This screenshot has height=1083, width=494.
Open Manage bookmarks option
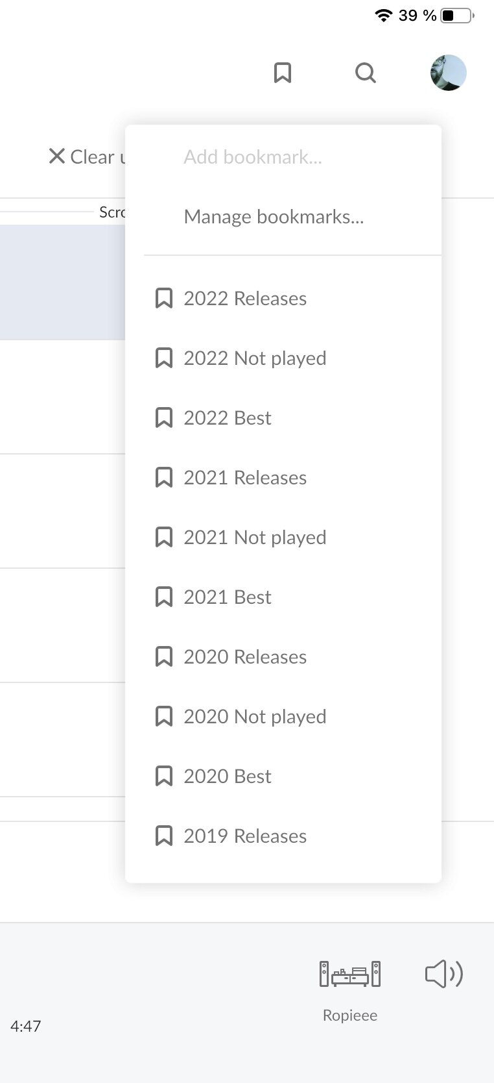(274, 217)
